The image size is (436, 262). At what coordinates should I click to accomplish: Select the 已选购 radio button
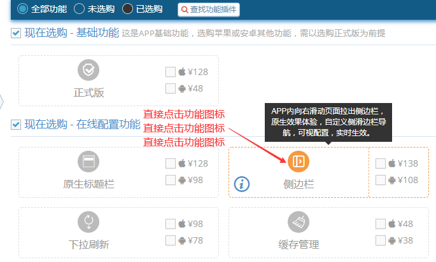click(127, 9)
